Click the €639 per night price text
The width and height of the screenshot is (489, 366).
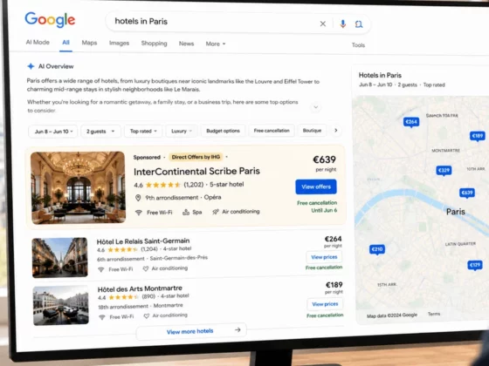[x=324, y=164]
